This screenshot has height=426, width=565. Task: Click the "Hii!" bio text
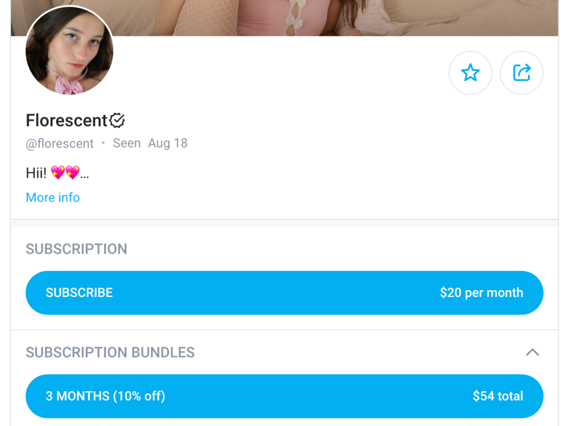pyautogui.click(x=36, y=173)
